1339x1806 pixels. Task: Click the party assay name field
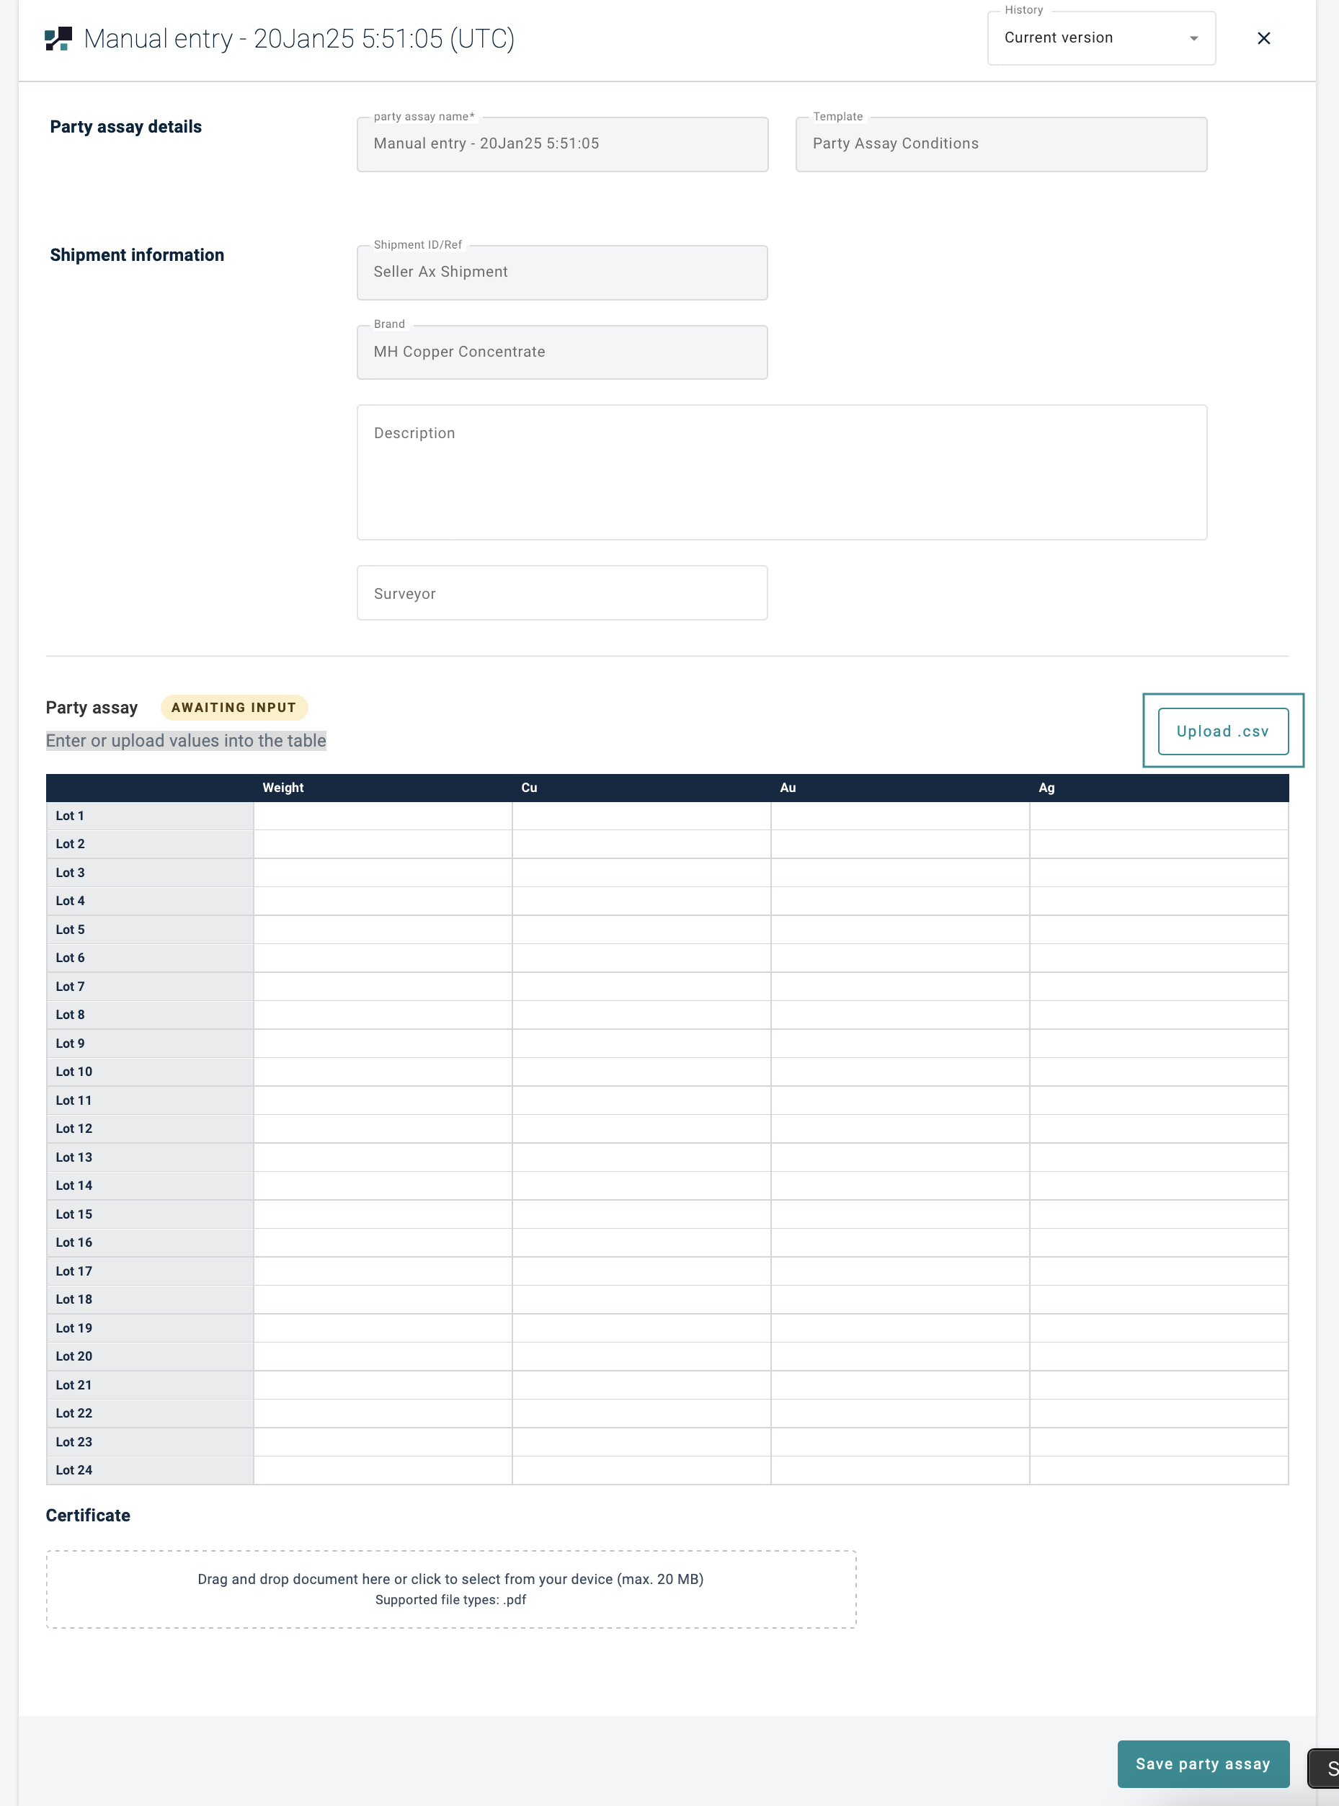pos(561,144)
